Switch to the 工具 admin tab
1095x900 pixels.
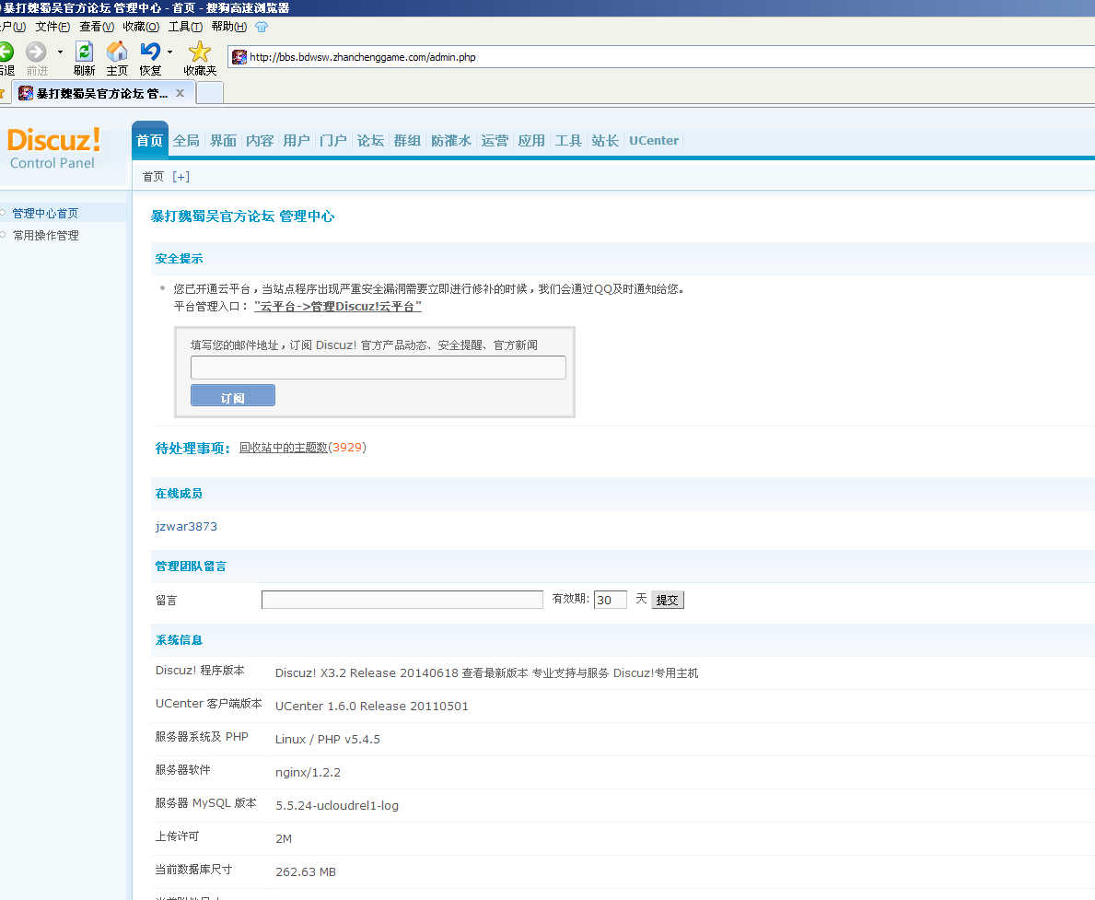click(x=568, y=140)
